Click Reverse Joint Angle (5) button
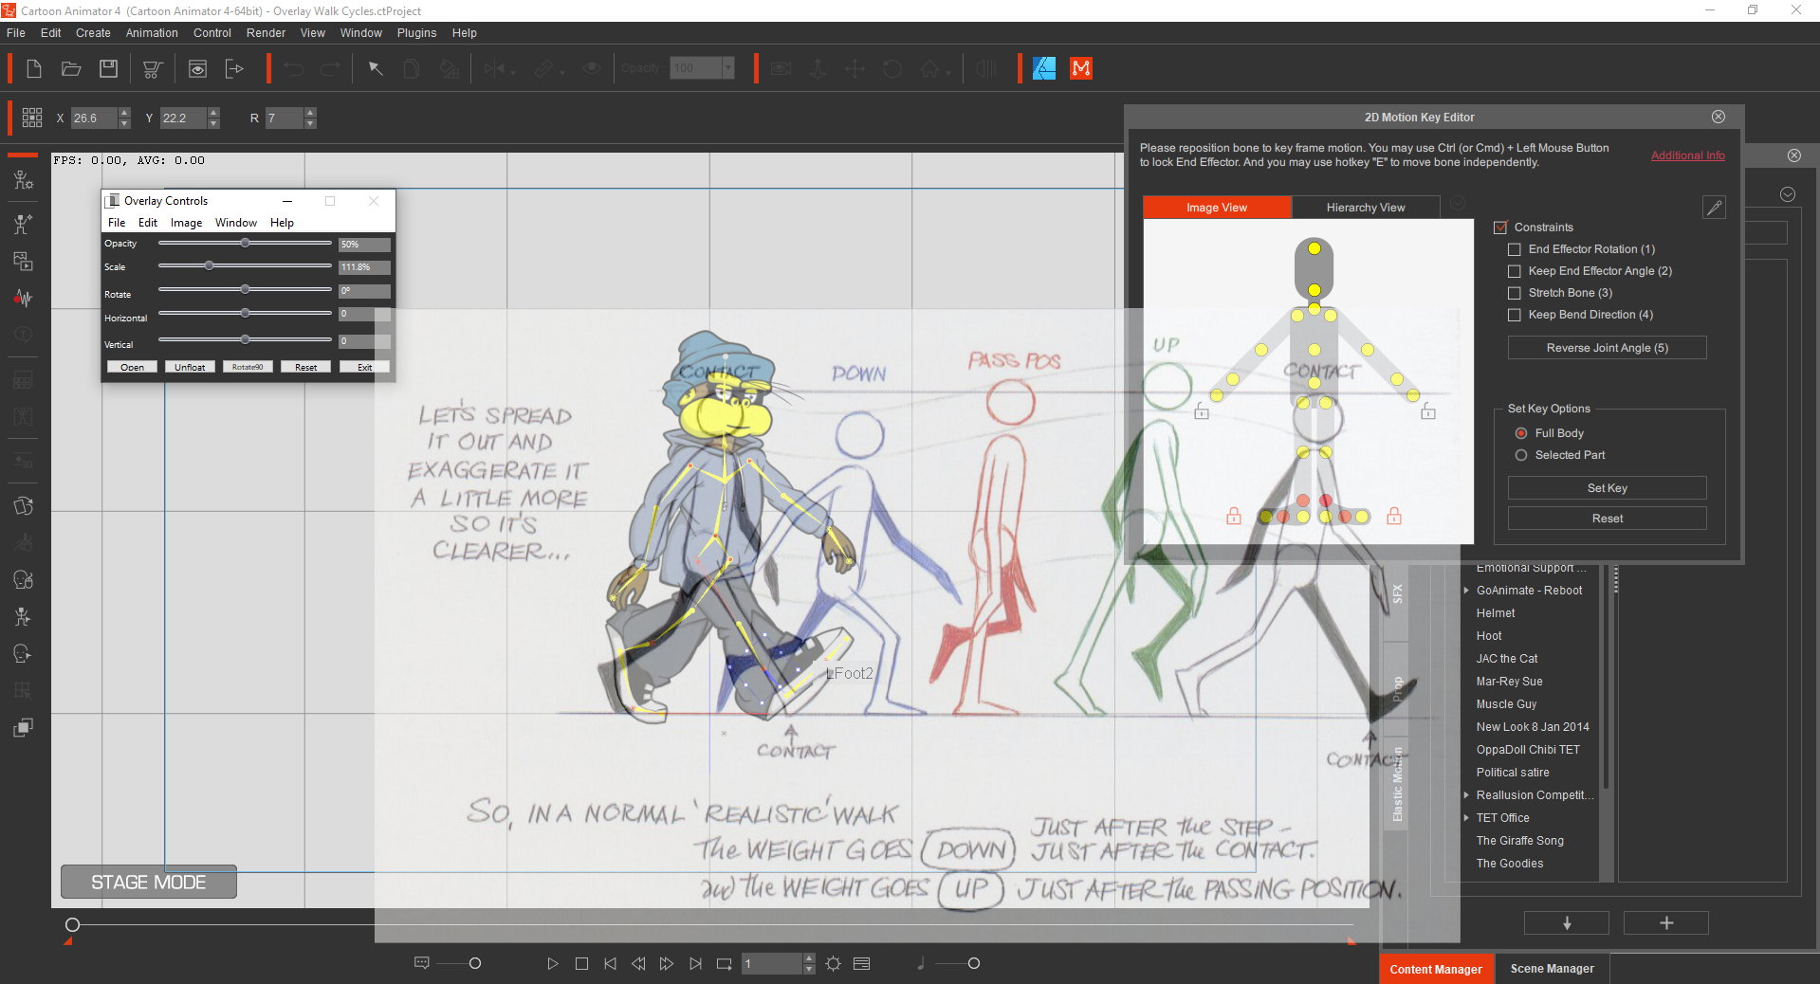 (1607, 348)
